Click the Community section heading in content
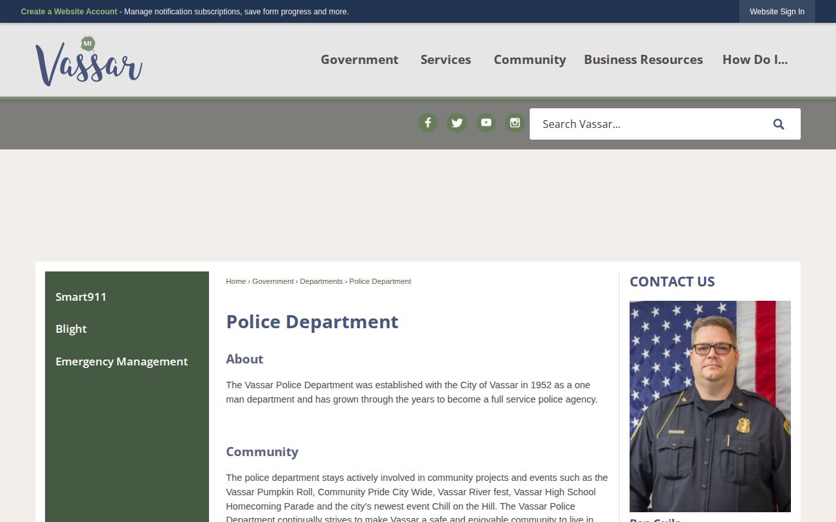This screenshot has width=836, height=522. click(x=262, y=452)
